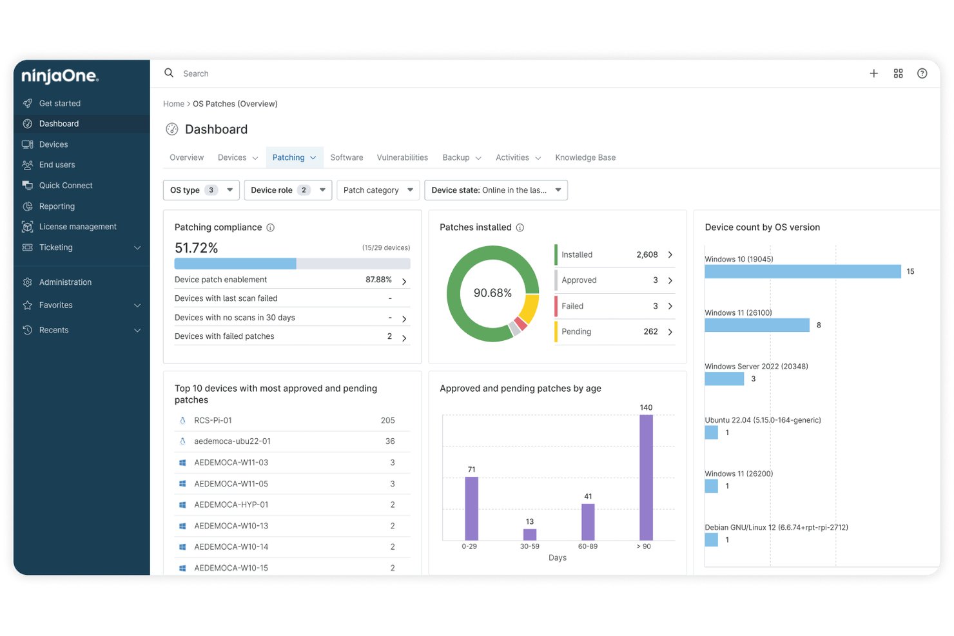Image resolution: width=954 pixels, height=636 pixels.
Task: Go to Home breadcrumb link
Action: [173, 104]
